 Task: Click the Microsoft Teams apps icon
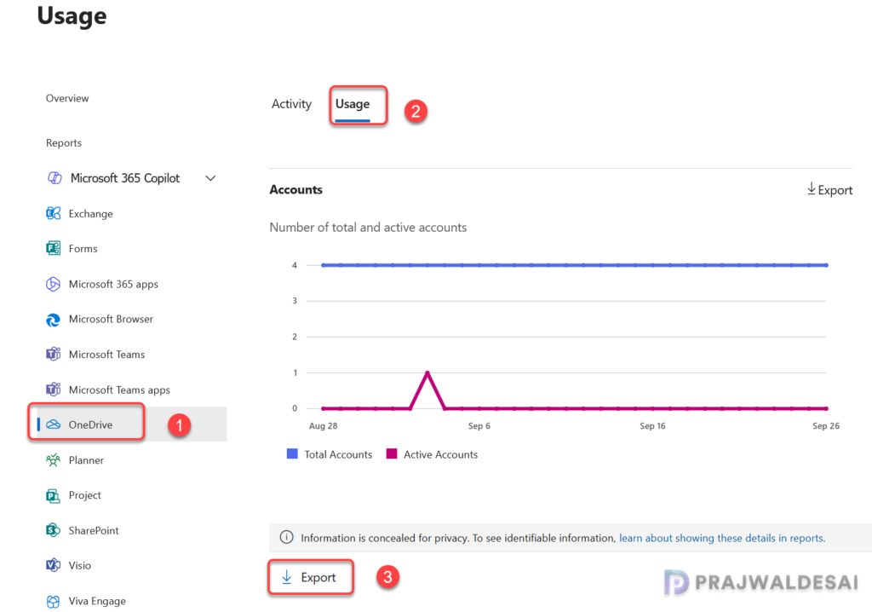click(53, 390)
